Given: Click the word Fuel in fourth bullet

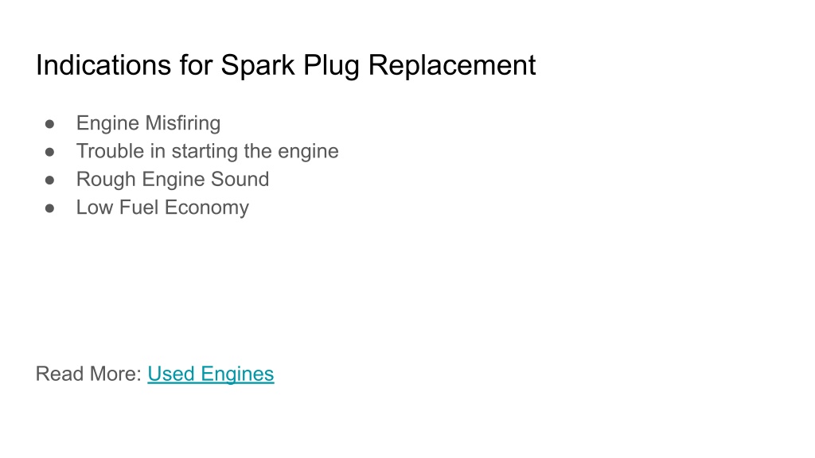Looking at the screenshot, I should 138,208.
